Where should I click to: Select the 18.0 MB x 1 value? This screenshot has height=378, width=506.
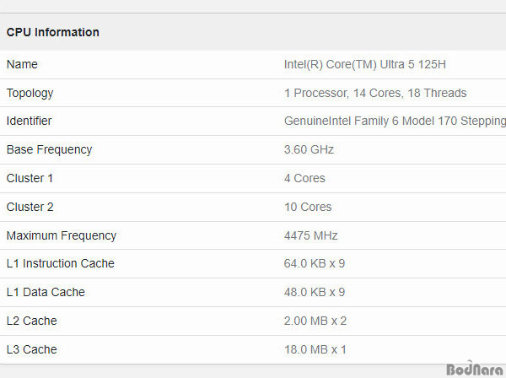(315, 349)
